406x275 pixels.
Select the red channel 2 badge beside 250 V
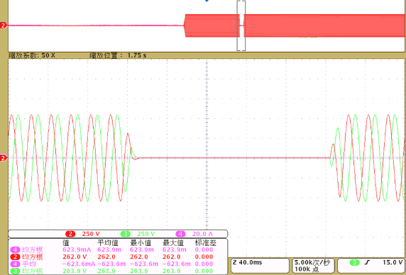pos(70,234)
